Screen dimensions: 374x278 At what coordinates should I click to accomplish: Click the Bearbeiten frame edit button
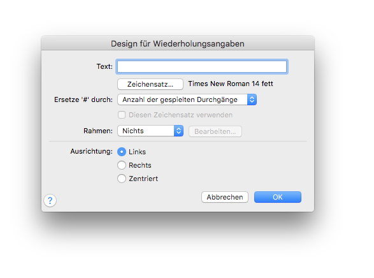(215, 131)
